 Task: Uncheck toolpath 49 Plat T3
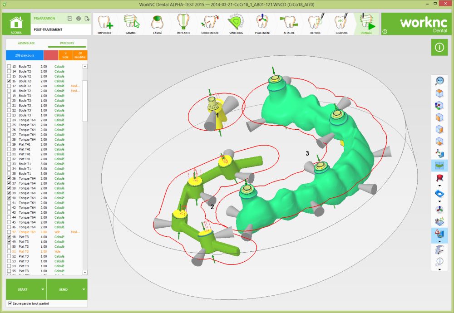pos(9,241)
